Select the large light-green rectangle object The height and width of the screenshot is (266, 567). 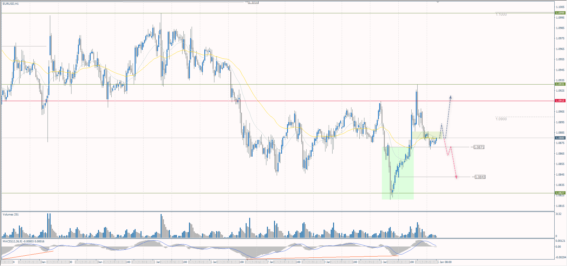click(397, 173)
